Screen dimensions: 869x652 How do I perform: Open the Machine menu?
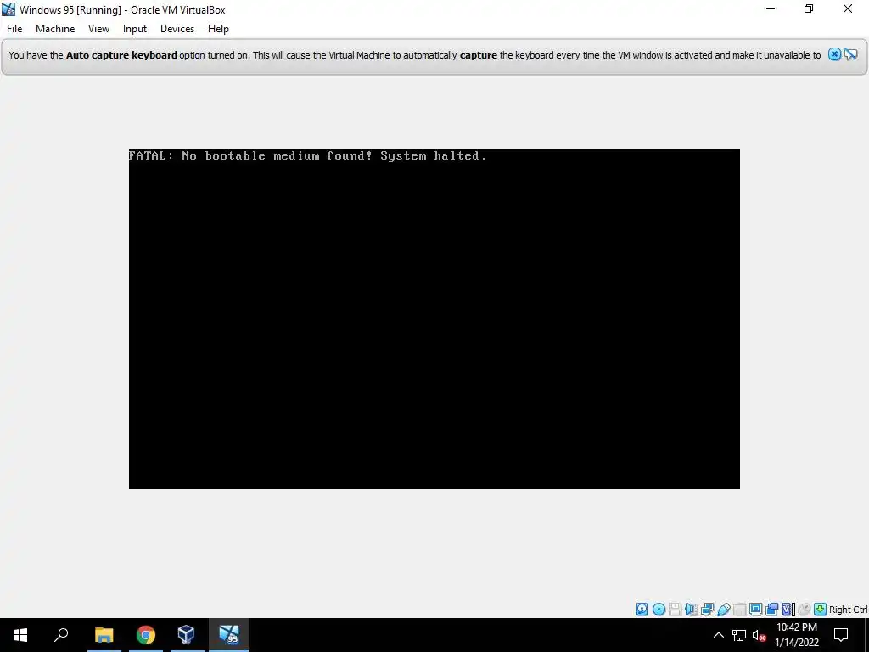click(55, 29)
